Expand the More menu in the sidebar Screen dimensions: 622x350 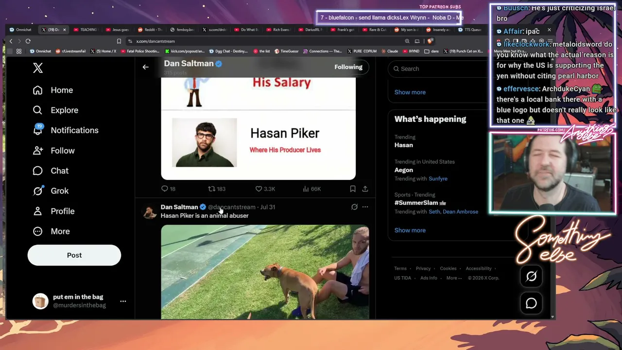click(51, 231)
